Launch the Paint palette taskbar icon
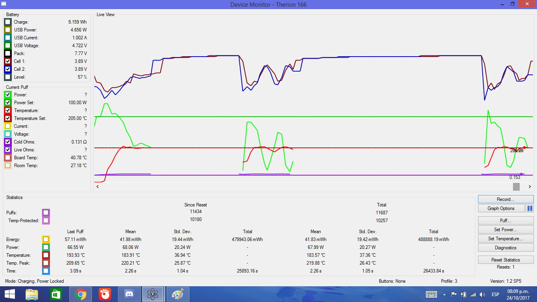This screenshot has width=537, height=302. 178,294
